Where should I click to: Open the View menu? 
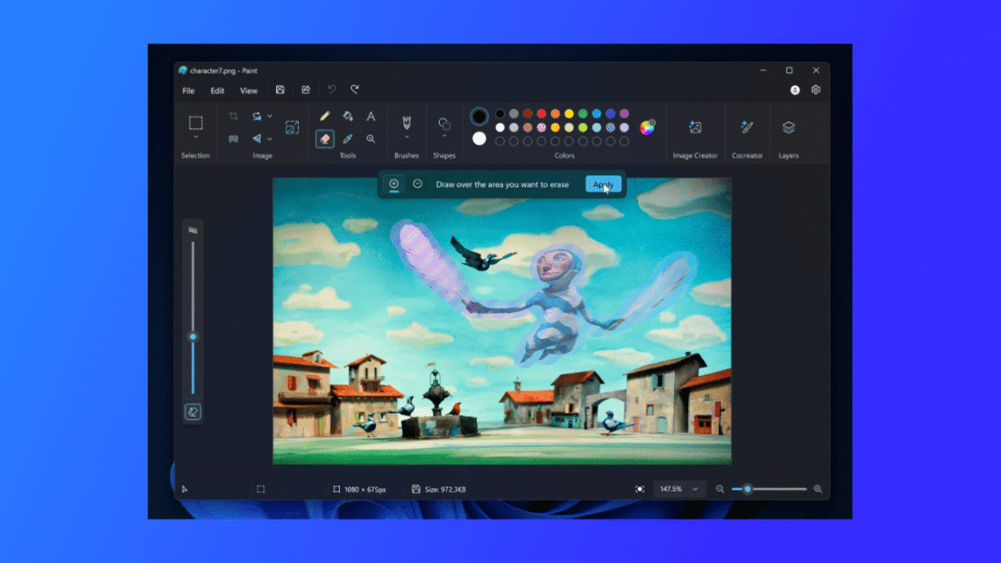click(x=249, y=90)
